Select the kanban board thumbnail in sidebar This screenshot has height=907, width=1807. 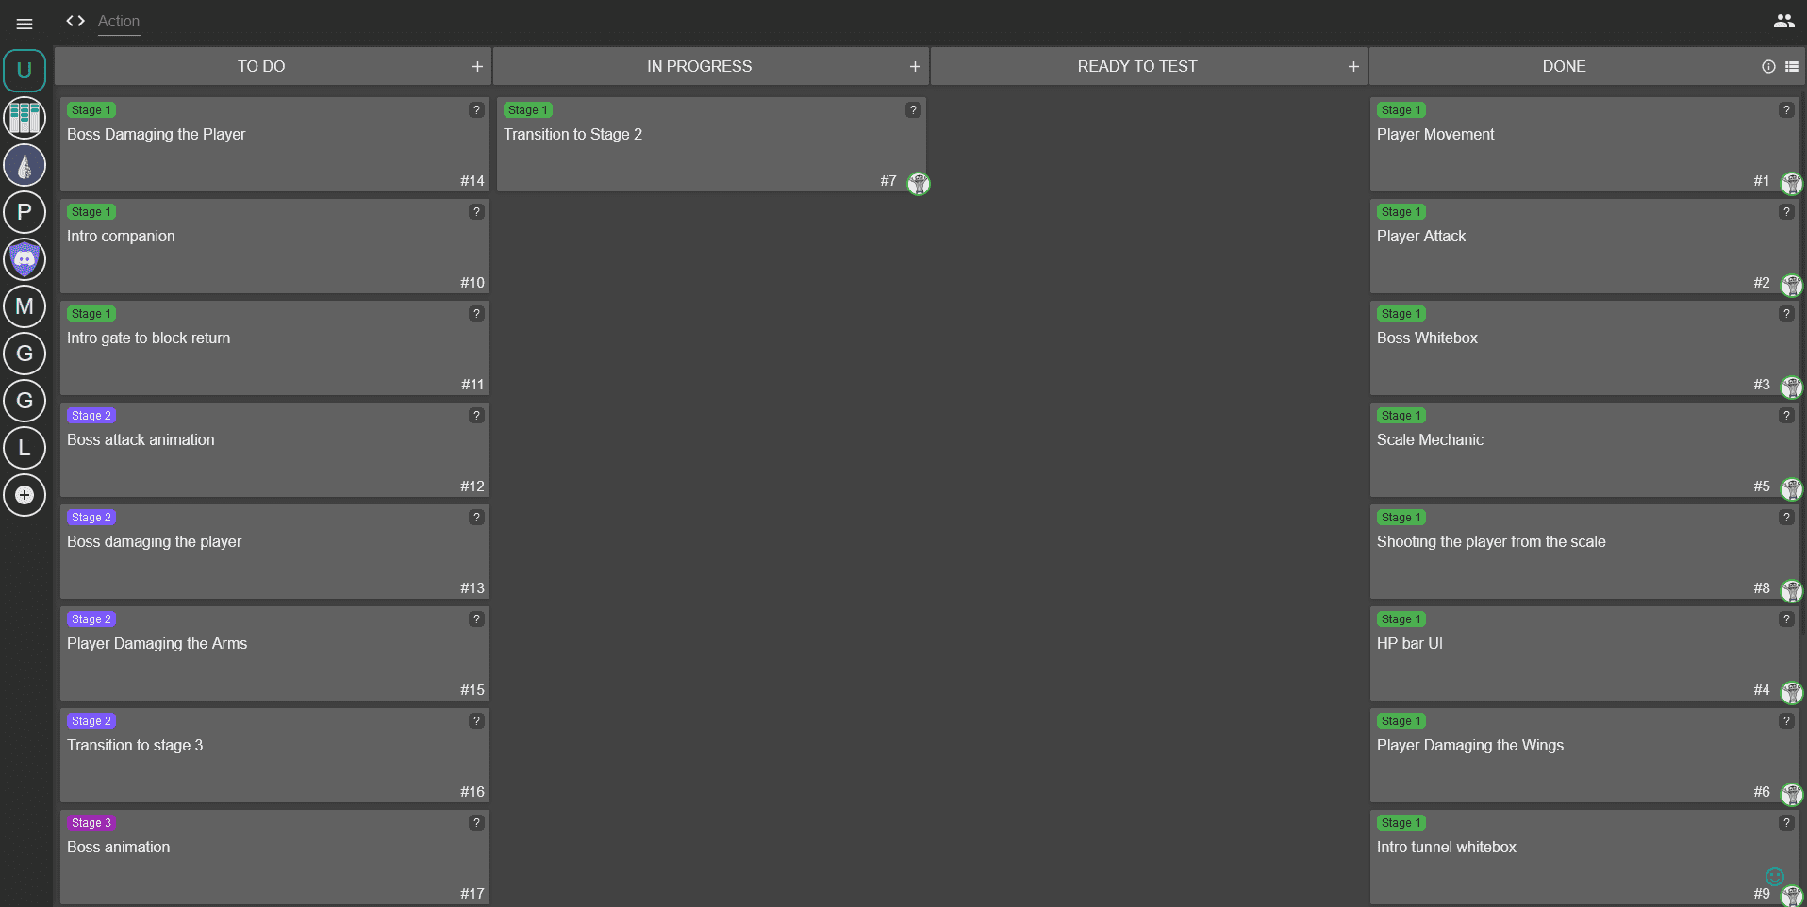[x=25, y=118]
